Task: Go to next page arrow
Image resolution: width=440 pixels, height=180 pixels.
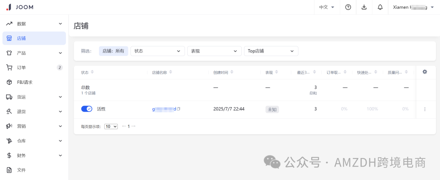Action: click(x=133, y=126)
